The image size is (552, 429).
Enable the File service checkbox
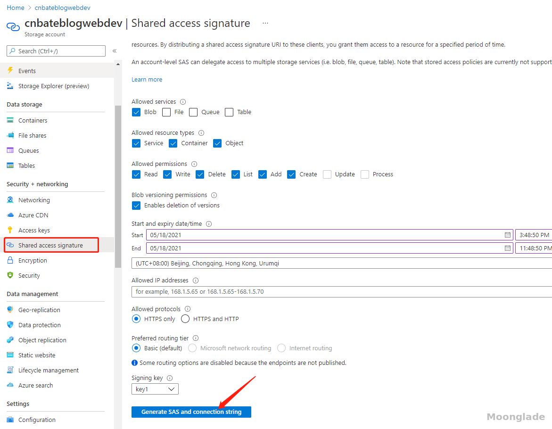coord(166,112)
